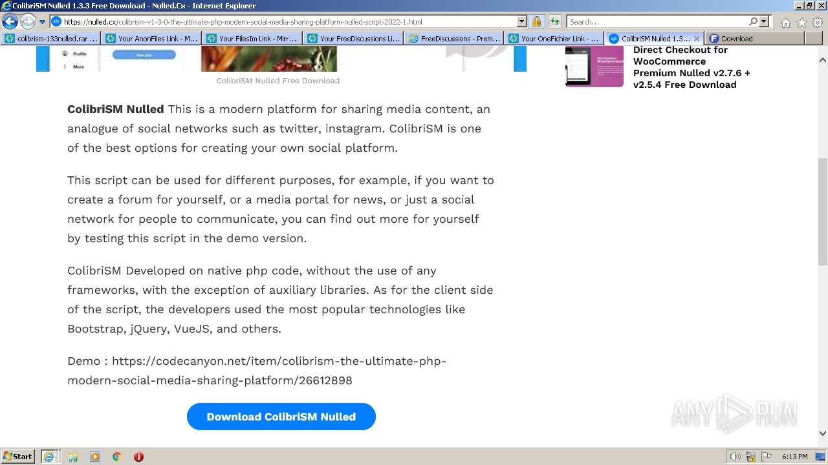
Task: Click the Action Center flag icon
Action: [765, 457]
